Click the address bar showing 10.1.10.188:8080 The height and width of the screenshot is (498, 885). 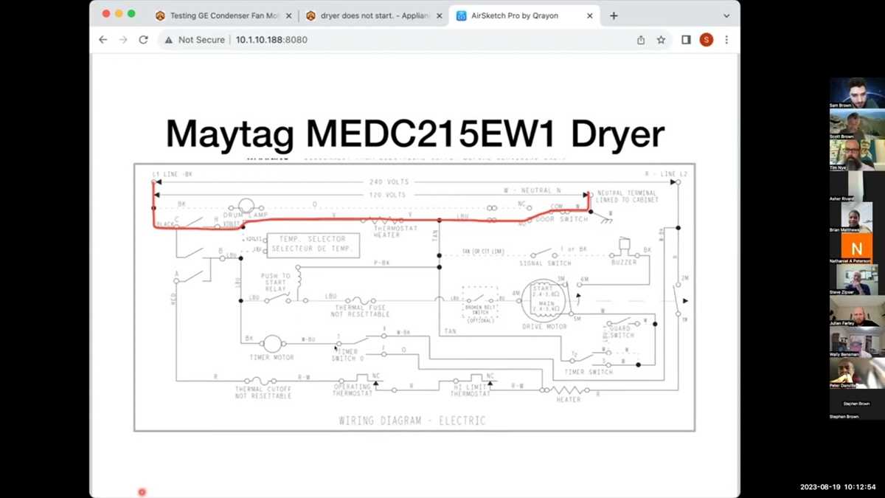271,40
